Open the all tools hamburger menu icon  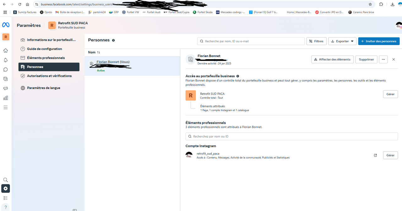(6, 107)
